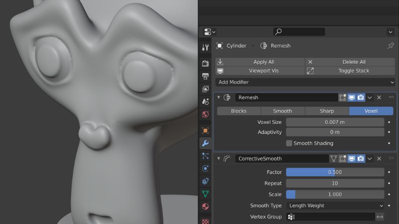Open the Particles properties tab
Viewport: 399px width, 224px height.
(205, 156)
